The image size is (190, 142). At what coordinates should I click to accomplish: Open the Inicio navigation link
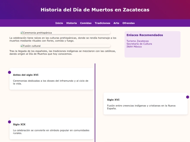59,23
